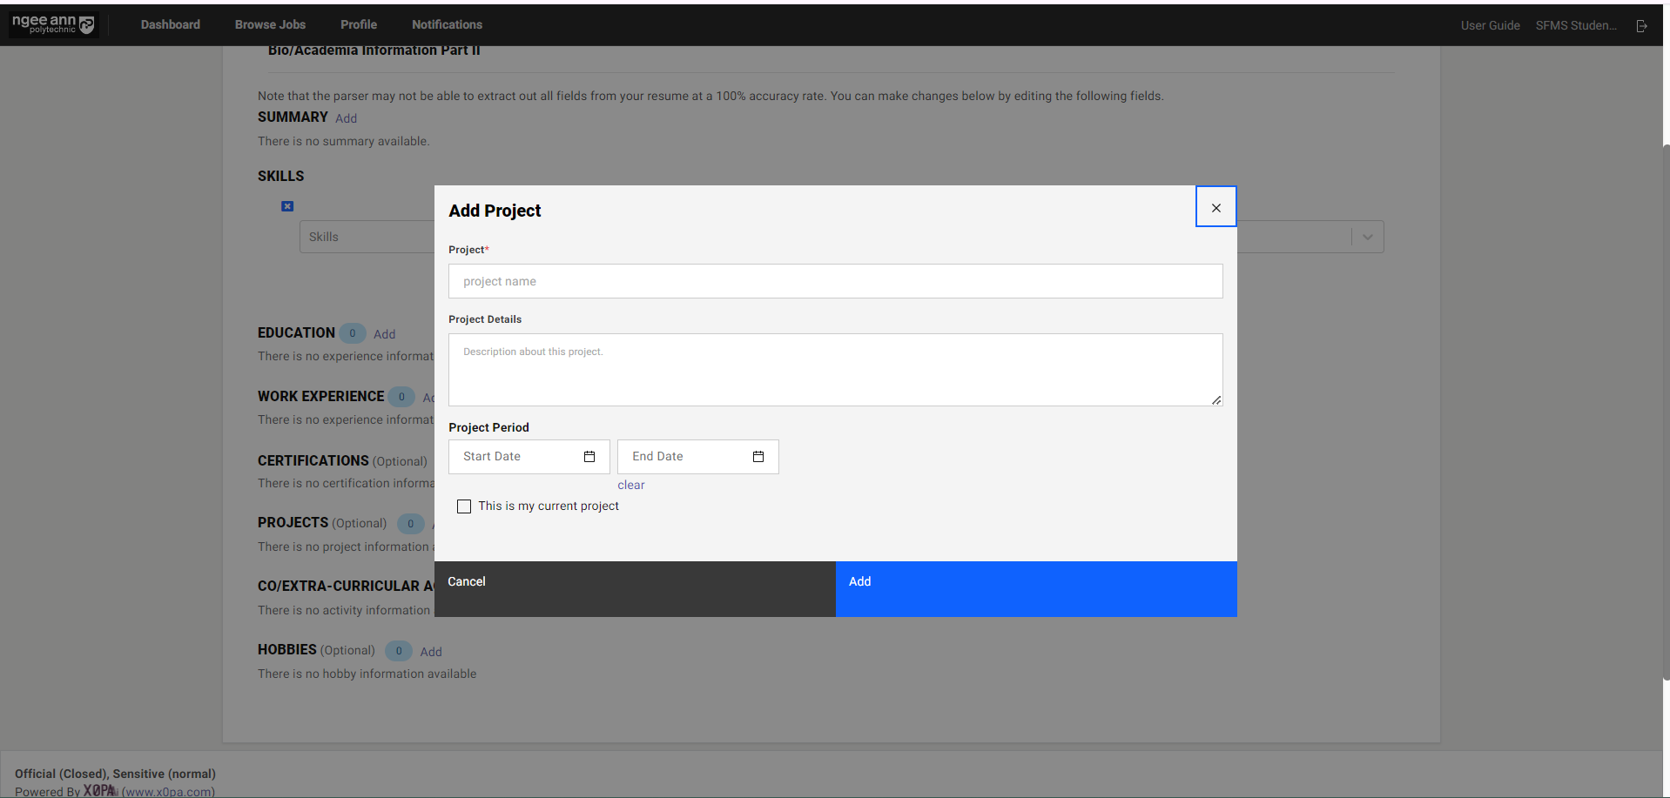Image resolution: width=1670 pixels, height=798 pixels.
Task: Open the SFMS Student user menu
Action: click(1575, 25)
